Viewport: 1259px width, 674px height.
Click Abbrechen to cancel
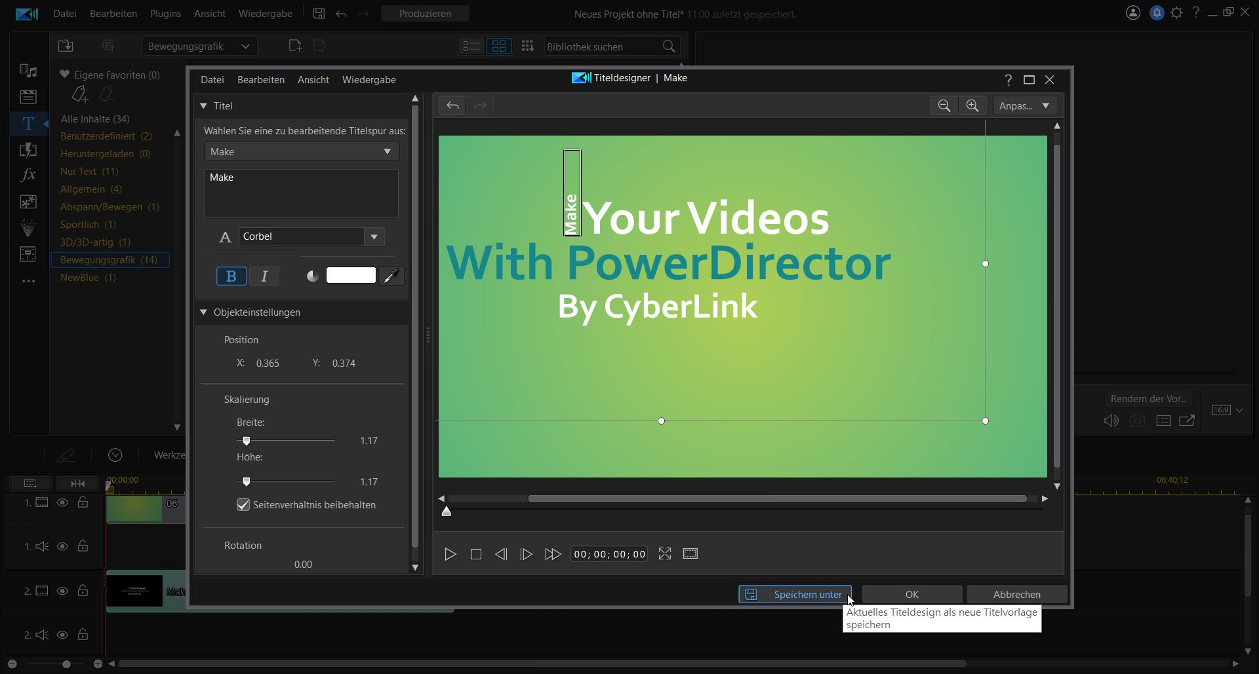[x=1016, y=594]
